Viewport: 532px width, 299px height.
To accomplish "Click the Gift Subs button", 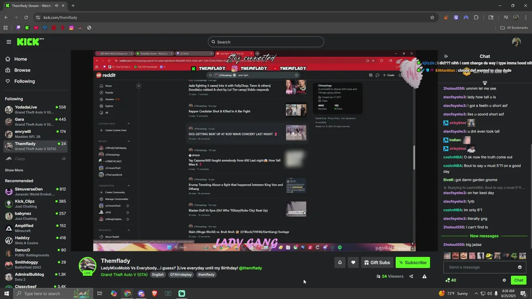I will pos(377,262).
